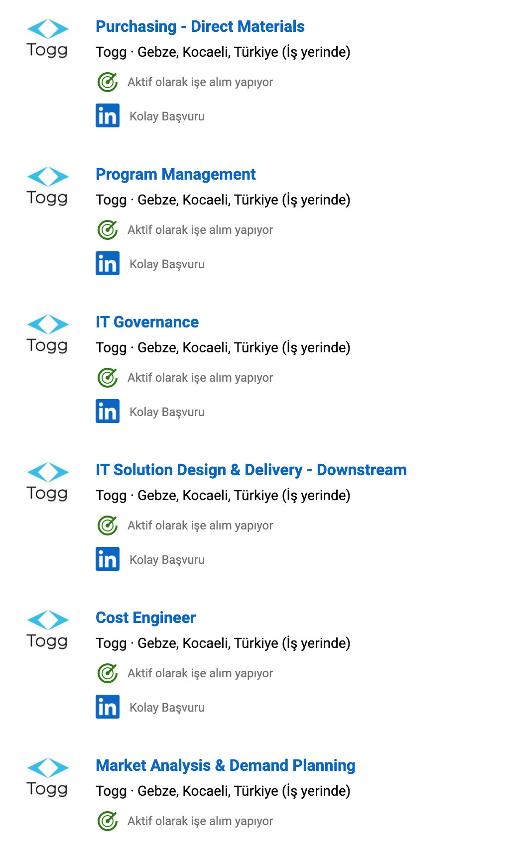Open the Purchasing - Direct Materials job
Screen dimensions: 506x843
[200, 26]
